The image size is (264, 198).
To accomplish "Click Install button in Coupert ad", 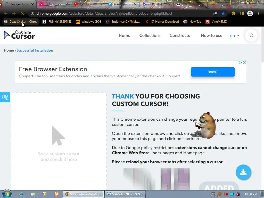I will (213, 72).
